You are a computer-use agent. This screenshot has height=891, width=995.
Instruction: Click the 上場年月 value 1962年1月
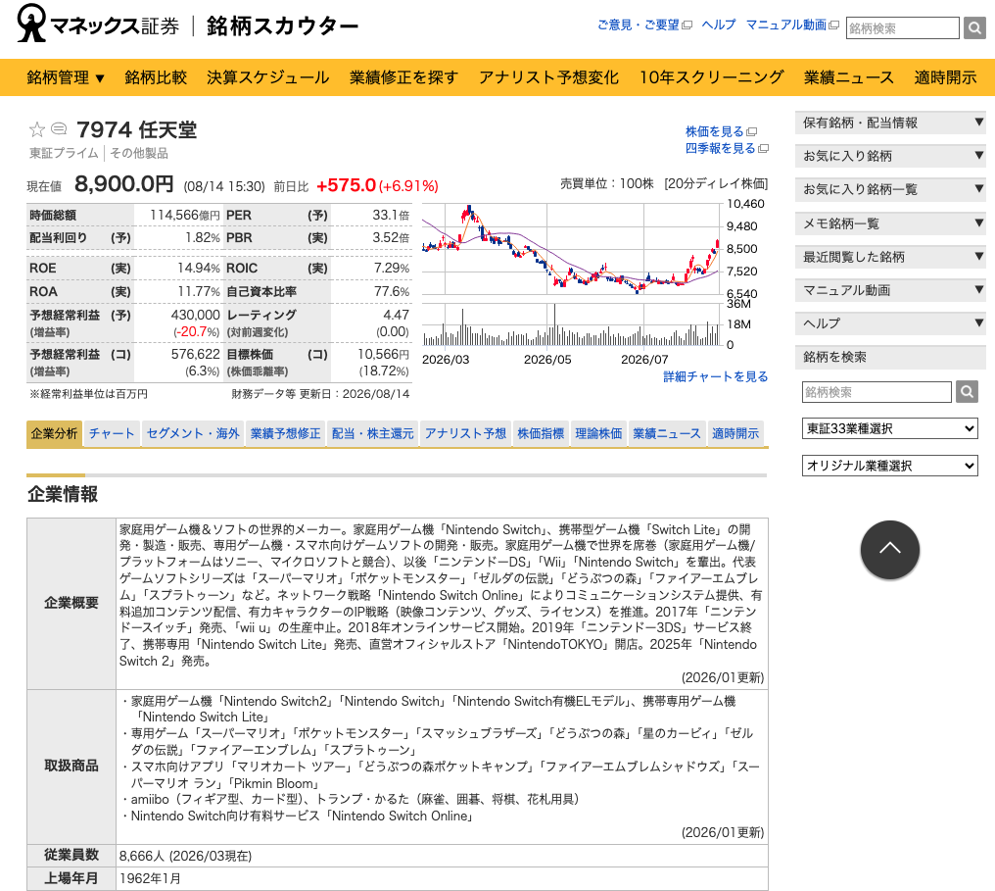150,878
